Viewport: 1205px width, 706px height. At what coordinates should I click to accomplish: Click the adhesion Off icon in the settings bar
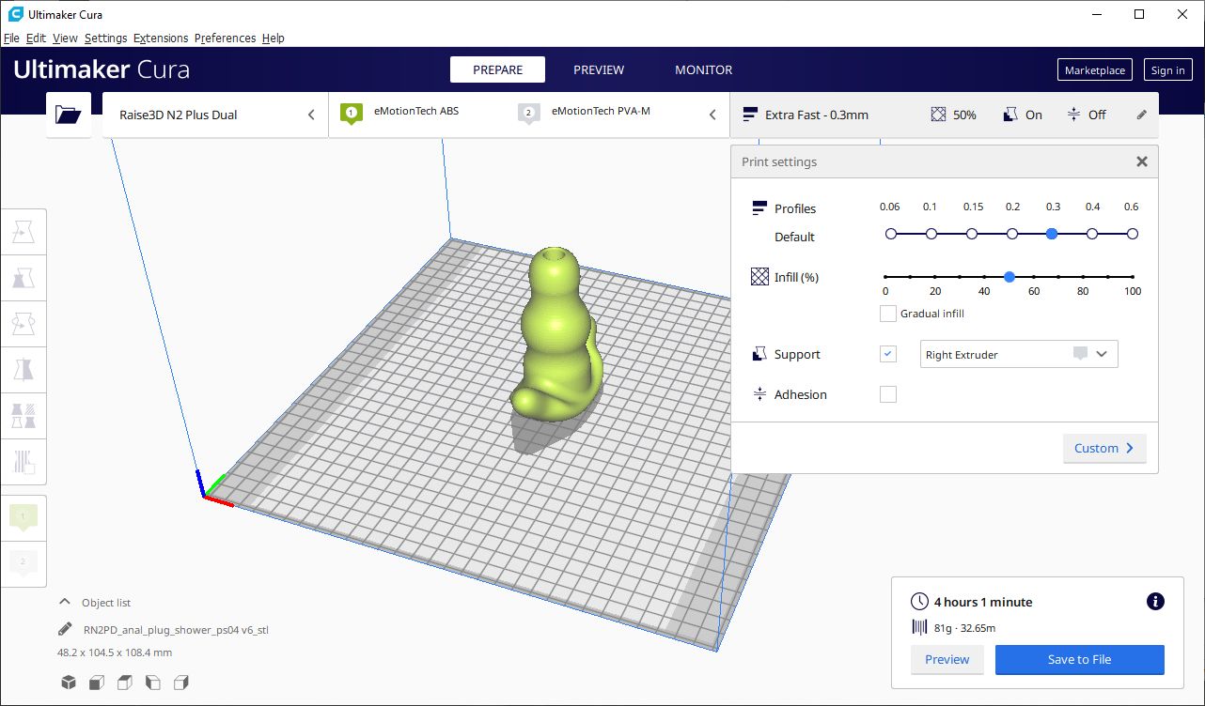pos(1074,115)
